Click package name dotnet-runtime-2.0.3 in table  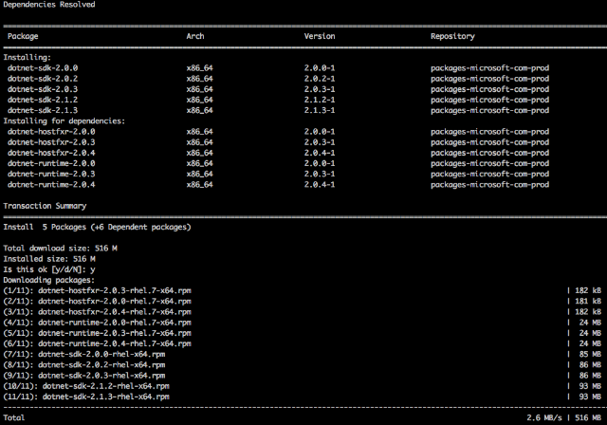click(x=51, y=175)
